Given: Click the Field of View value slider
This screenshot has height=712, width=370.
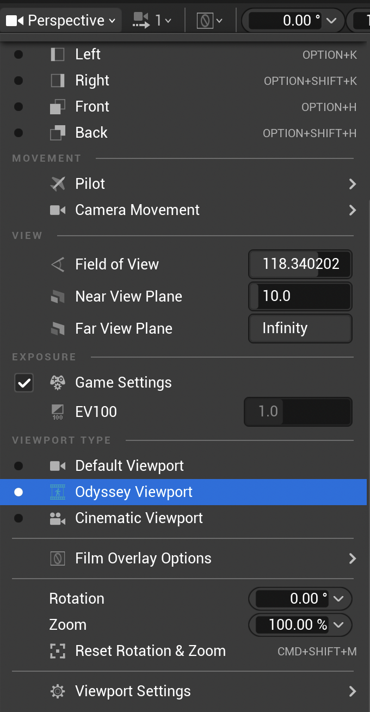Looking at the screenshot, I should pos(300,265).
